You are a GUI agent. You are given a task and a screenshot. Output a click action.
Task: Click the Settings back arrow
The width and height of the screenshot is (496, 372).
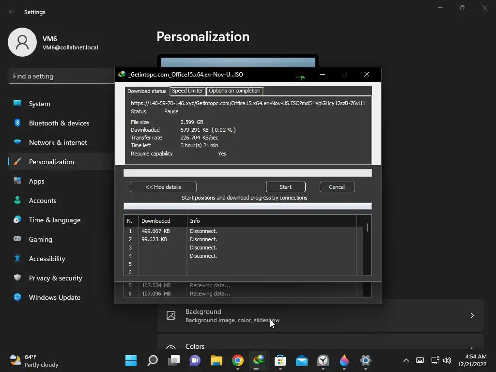pyautogui.click(x=11, y=12)
